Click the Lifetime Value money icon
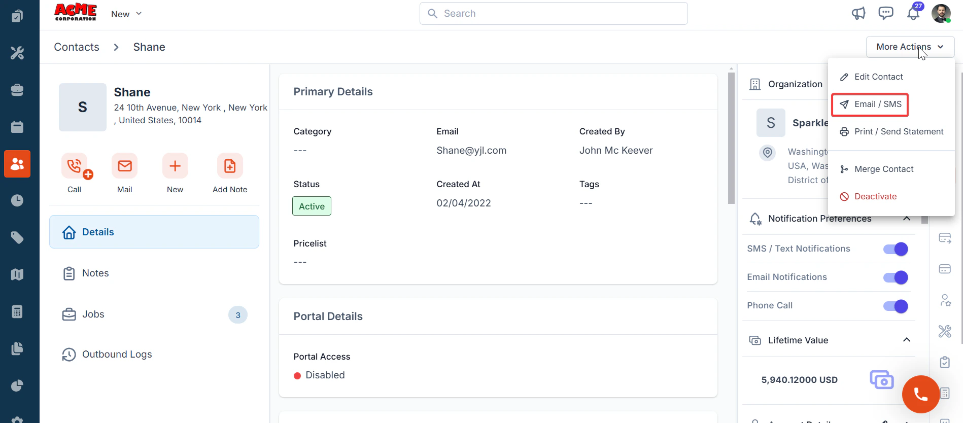Viewport: 963px width, 423px height. pos(882,379)
